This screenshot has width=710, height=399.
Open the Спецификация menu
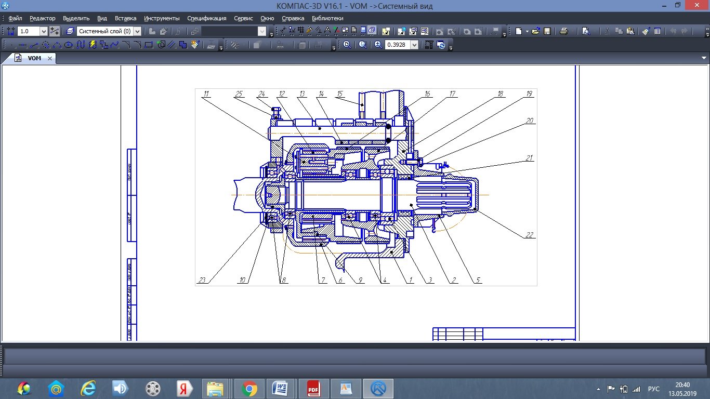pyautogui.click(x=206, y=18)
